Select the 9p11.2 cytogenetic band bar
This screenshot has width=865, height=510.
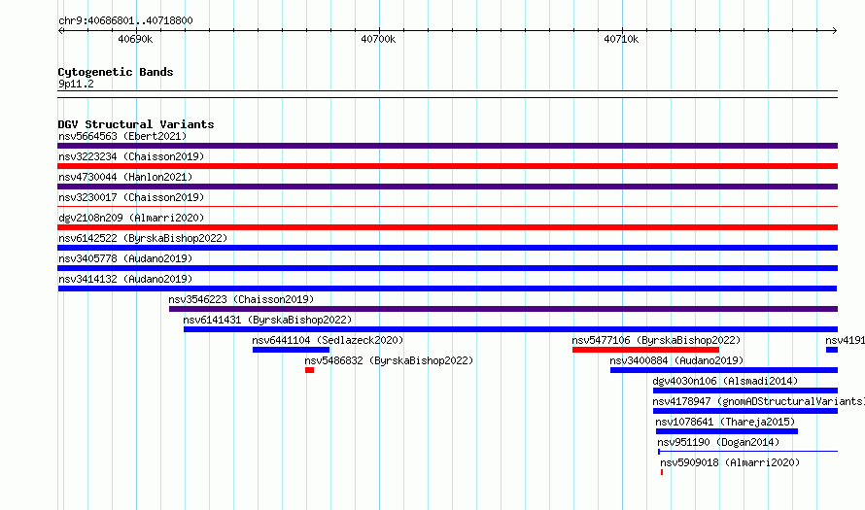click(447, 94)
